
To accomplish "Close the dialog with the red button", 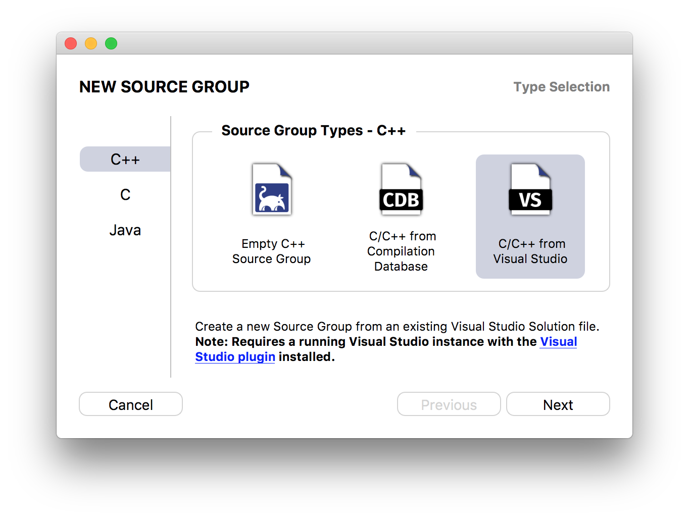I will pyautogui.click(x=71, y=43).
